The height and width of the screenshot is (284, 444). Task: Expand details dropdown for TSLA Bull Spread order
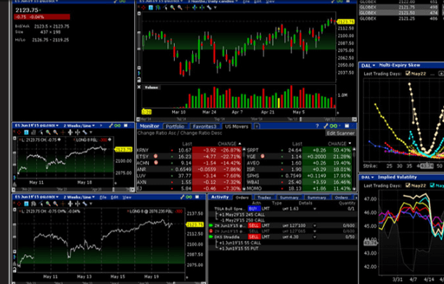pos(315,209)
